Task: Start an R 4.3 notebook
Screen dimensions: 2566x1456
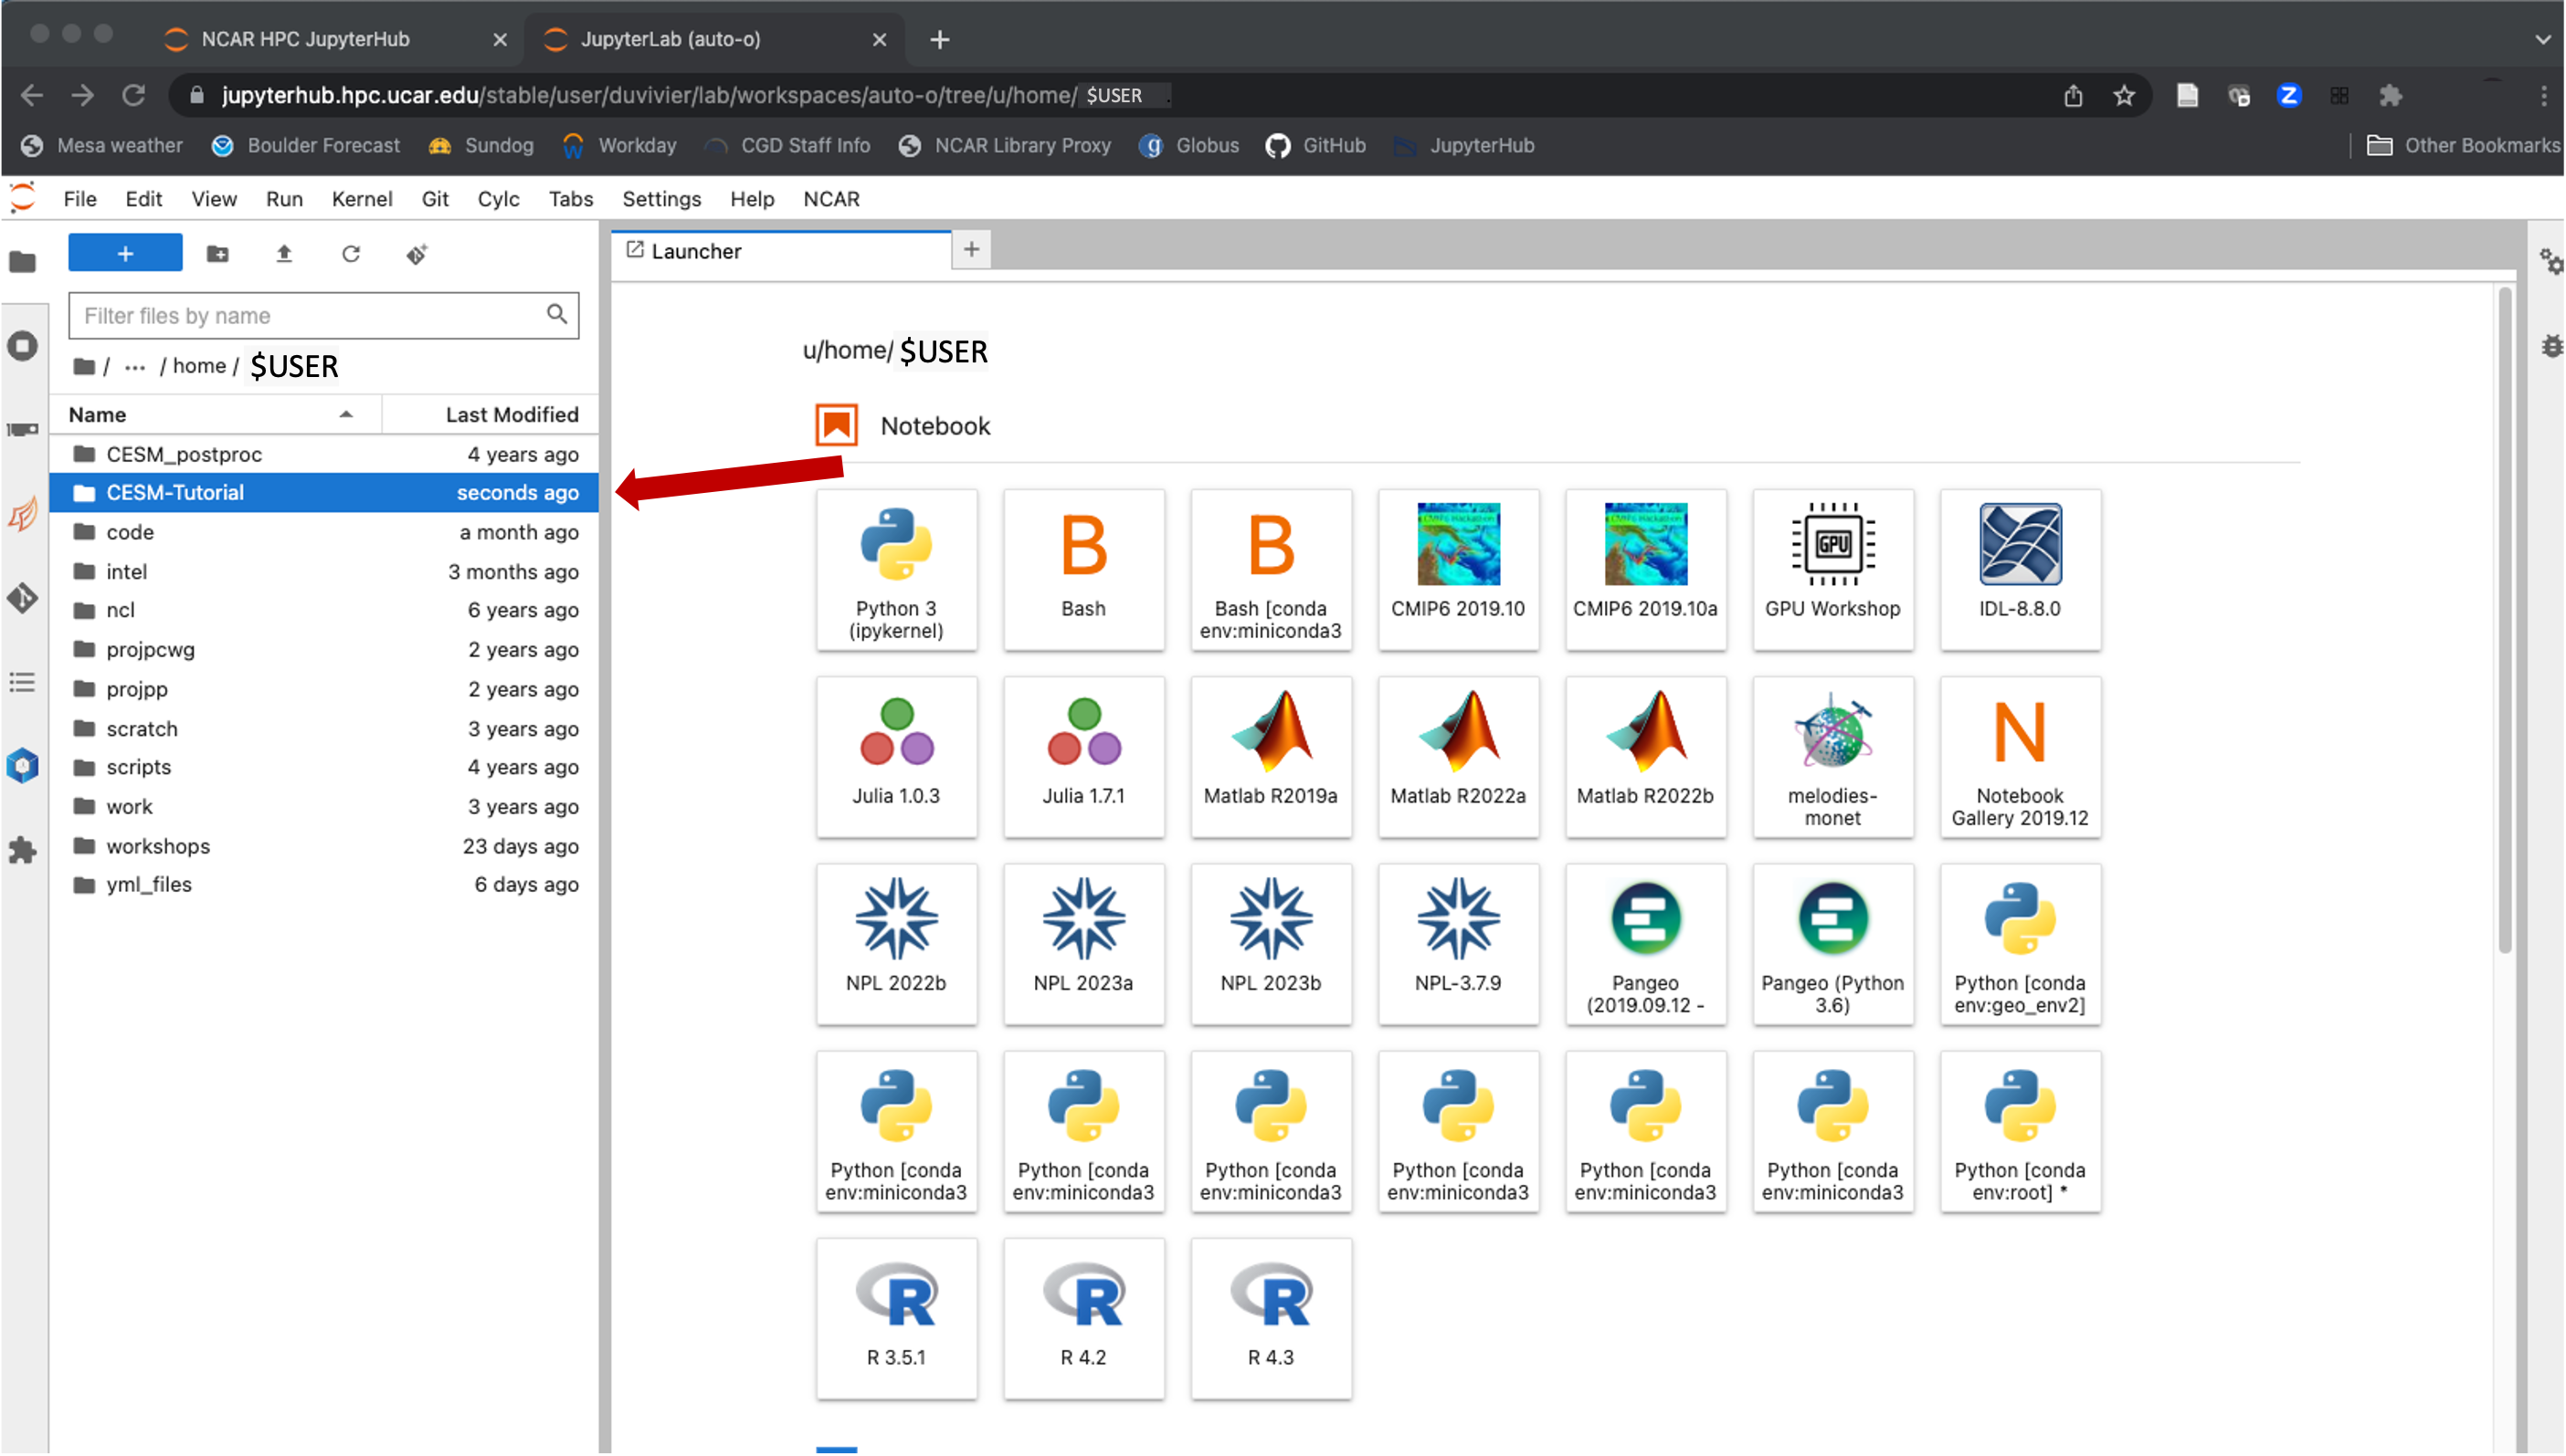Action: (1271, 1318)
